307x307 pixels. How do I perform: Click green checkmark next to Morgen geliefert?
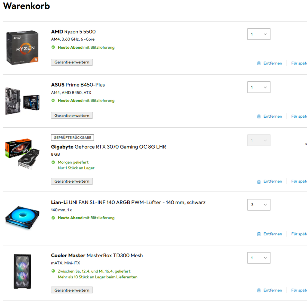coord(53,162)
